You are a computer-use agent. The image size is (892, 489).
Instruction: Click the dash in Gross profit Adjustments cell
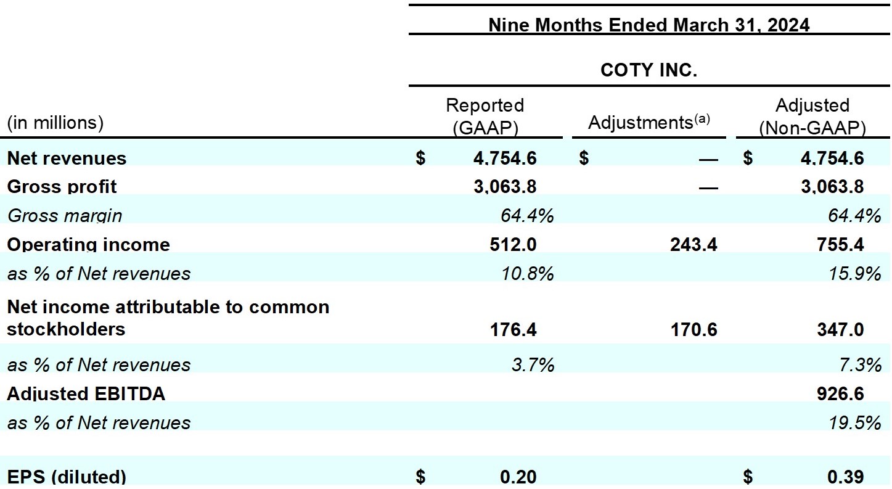[708, 187]
